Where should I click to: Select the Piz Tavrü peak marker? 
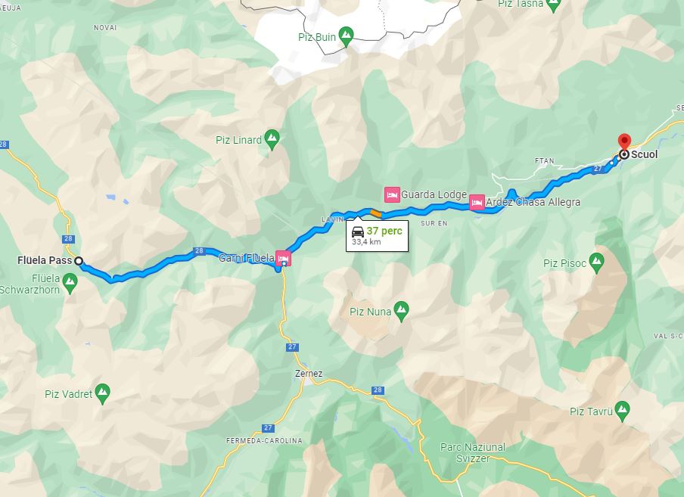[622, 411]
